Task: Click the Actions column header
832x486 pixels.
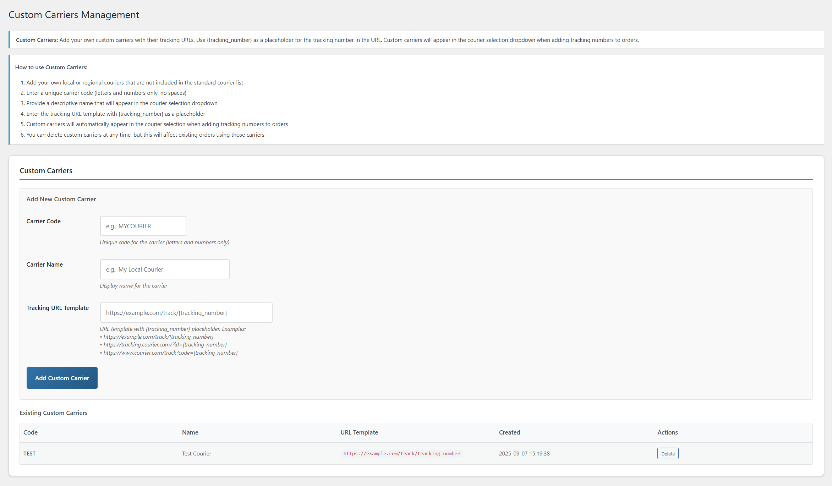Action: click(667, 432)
